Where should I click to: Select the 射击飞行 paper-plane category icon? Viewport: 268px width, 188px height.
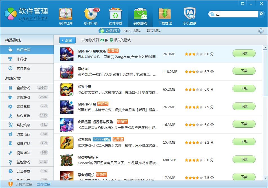point(10,134)
